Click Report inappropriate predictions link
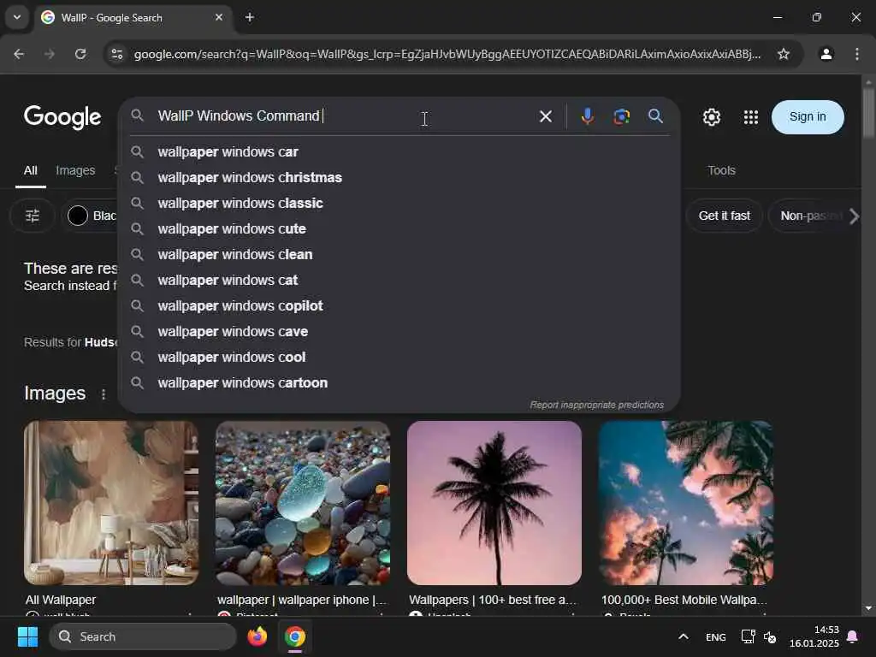876x657 pixels. coord(596,405)
